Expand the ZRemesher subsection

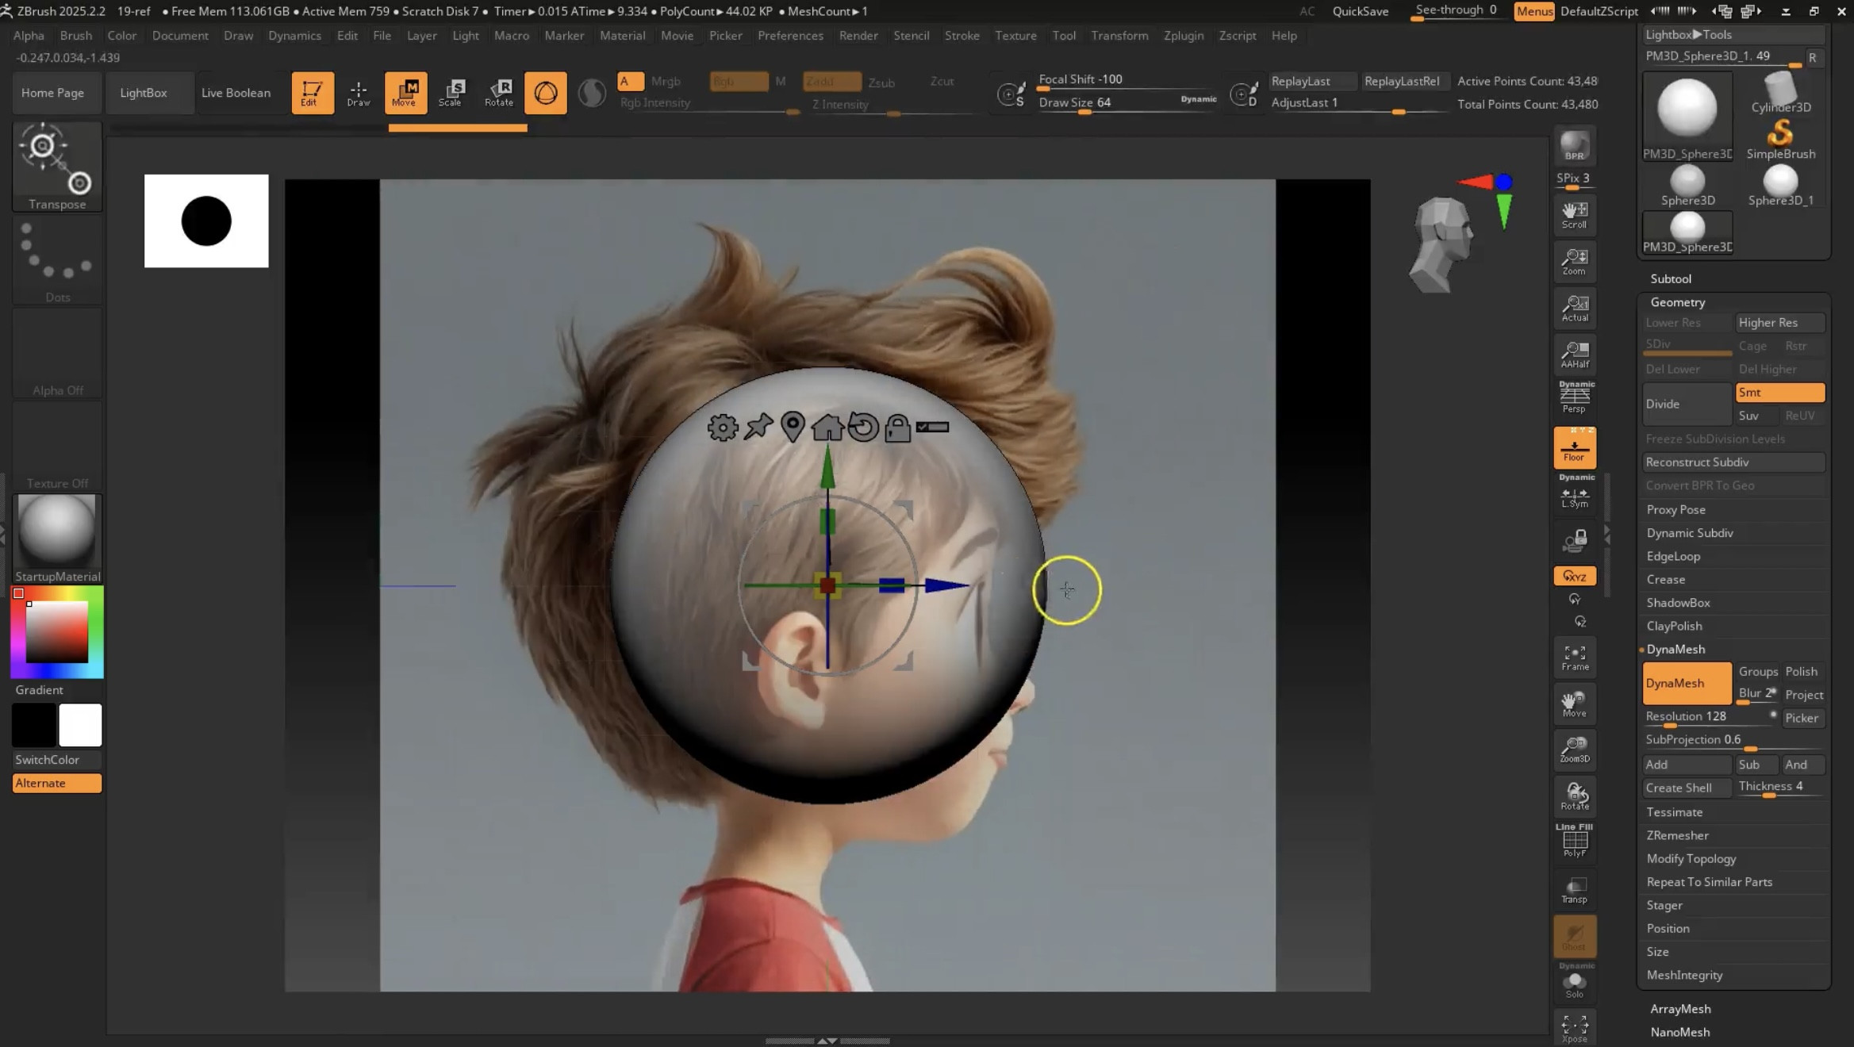(1677, 835)
